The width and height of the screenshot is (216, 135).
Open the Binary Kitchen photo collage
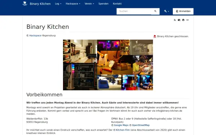pyautogui.click(x=108, y=65)
